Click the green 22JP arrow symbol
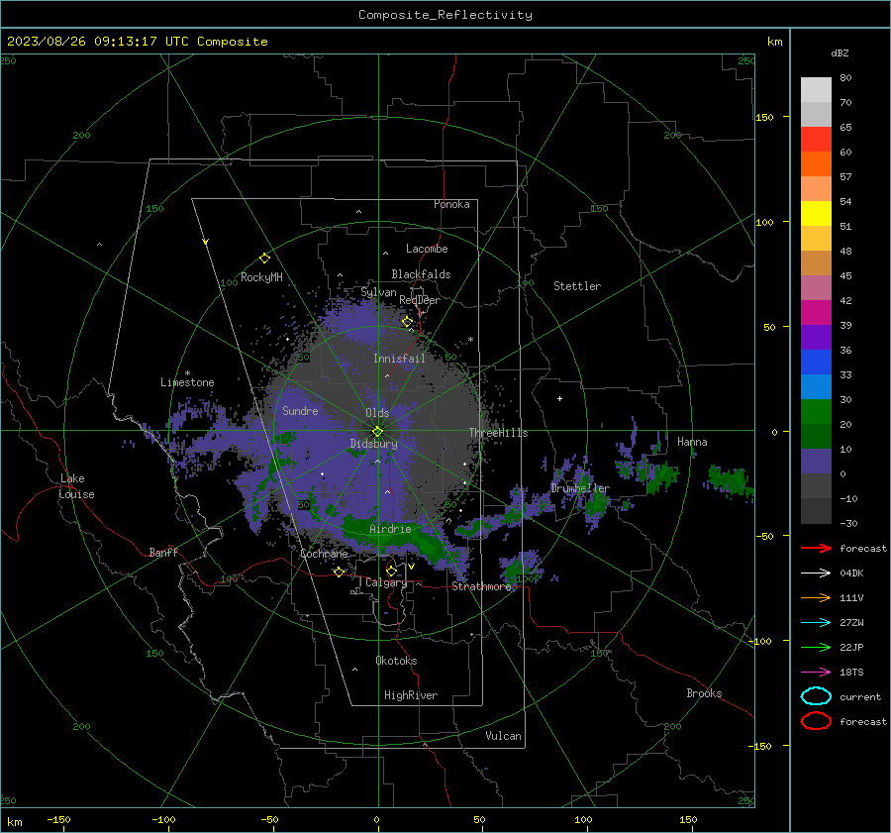The height and width of the screenshot is (833, 891). 816,647
